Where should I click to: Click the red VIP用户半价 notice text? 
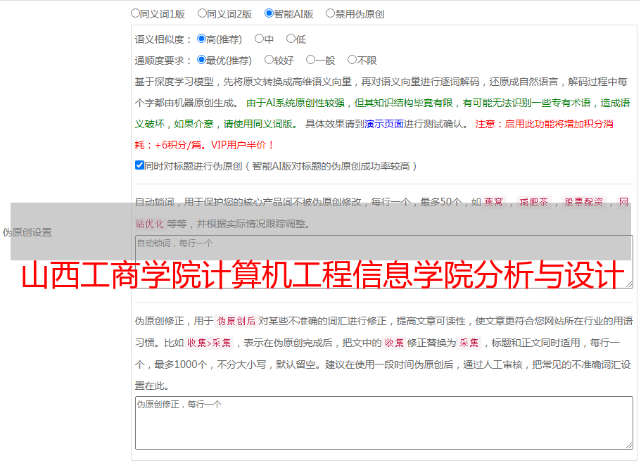243,145
